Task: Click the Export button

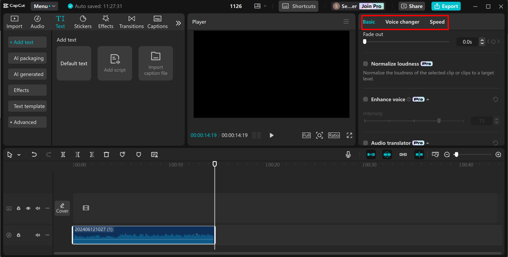Action: [x=446, y=6]
